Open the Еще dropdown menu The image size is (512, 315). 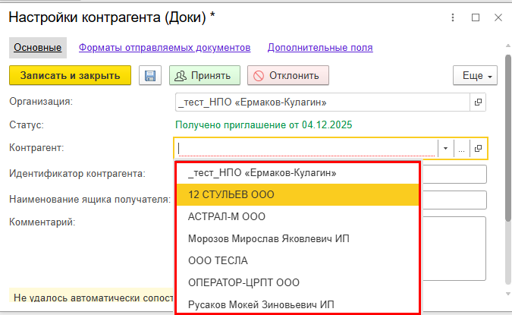(x=475, y=76)
